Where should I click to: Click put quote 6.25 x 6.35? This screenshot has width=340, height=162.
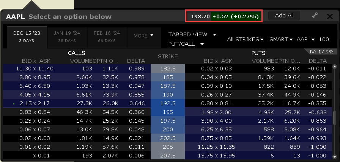pyautogui.click(x=216, y=129)
